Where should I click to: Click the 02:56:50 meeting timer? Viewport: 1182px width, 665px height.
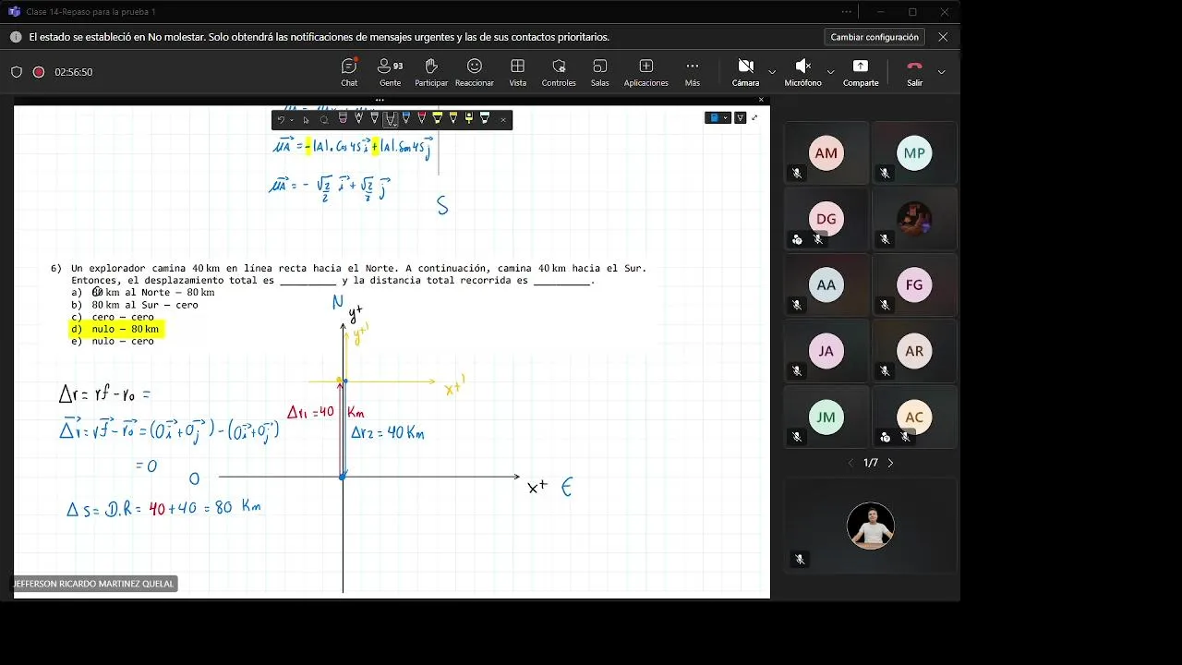(73, 72)
